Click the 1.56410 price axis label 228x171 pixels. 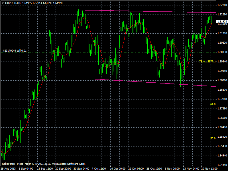222,127
